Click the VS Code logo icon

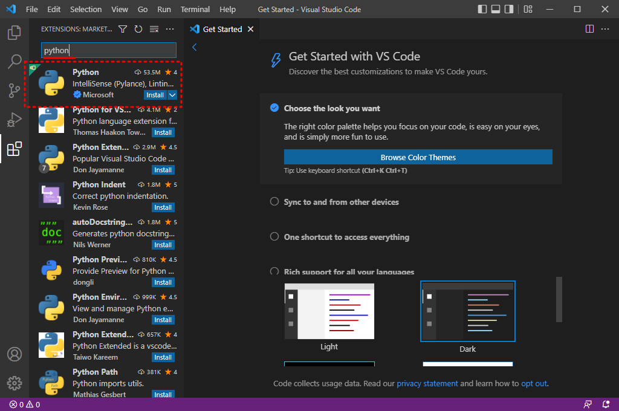point(11,9)
